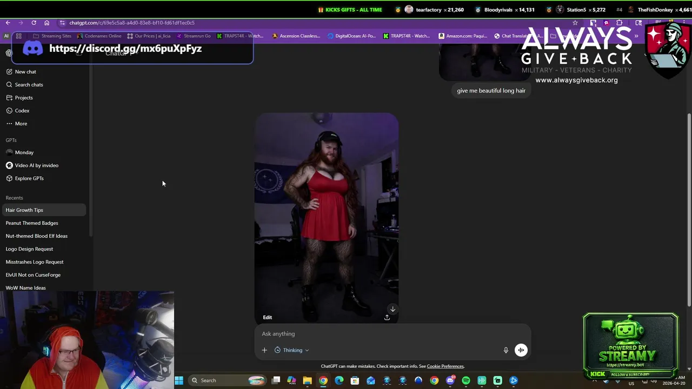This screenshot has width=692, height=389.
Task: Open File Explorer from taskbar
Action: 307,380
